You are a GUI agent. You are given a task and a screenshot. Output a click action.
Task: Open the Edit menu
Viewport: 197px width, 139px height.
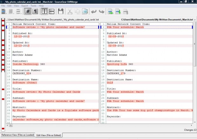pyautogui.click(x=9, y=6)
